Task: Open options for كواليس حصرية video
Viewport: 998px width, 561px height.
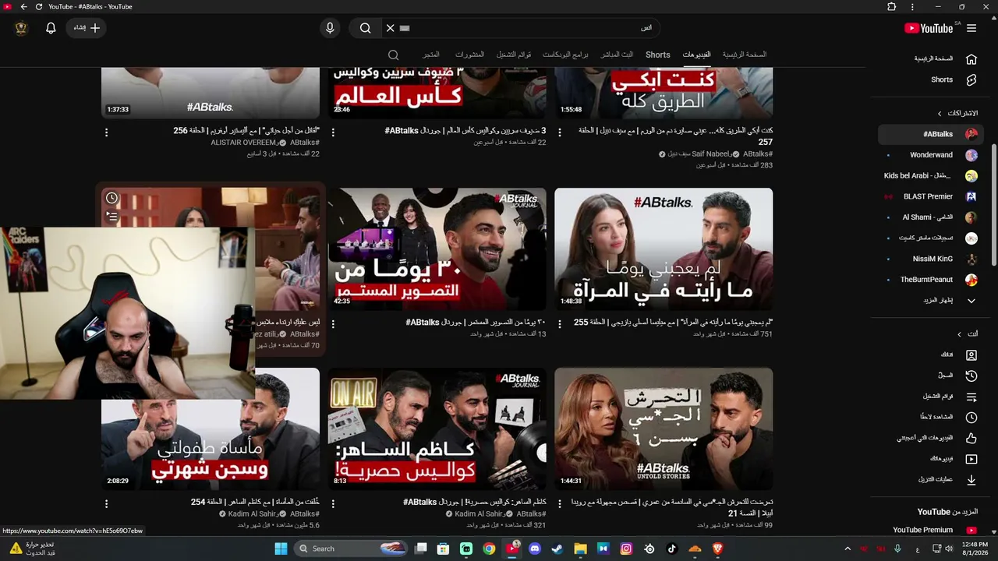Action: pyautogui.click(x=333, y=503)
